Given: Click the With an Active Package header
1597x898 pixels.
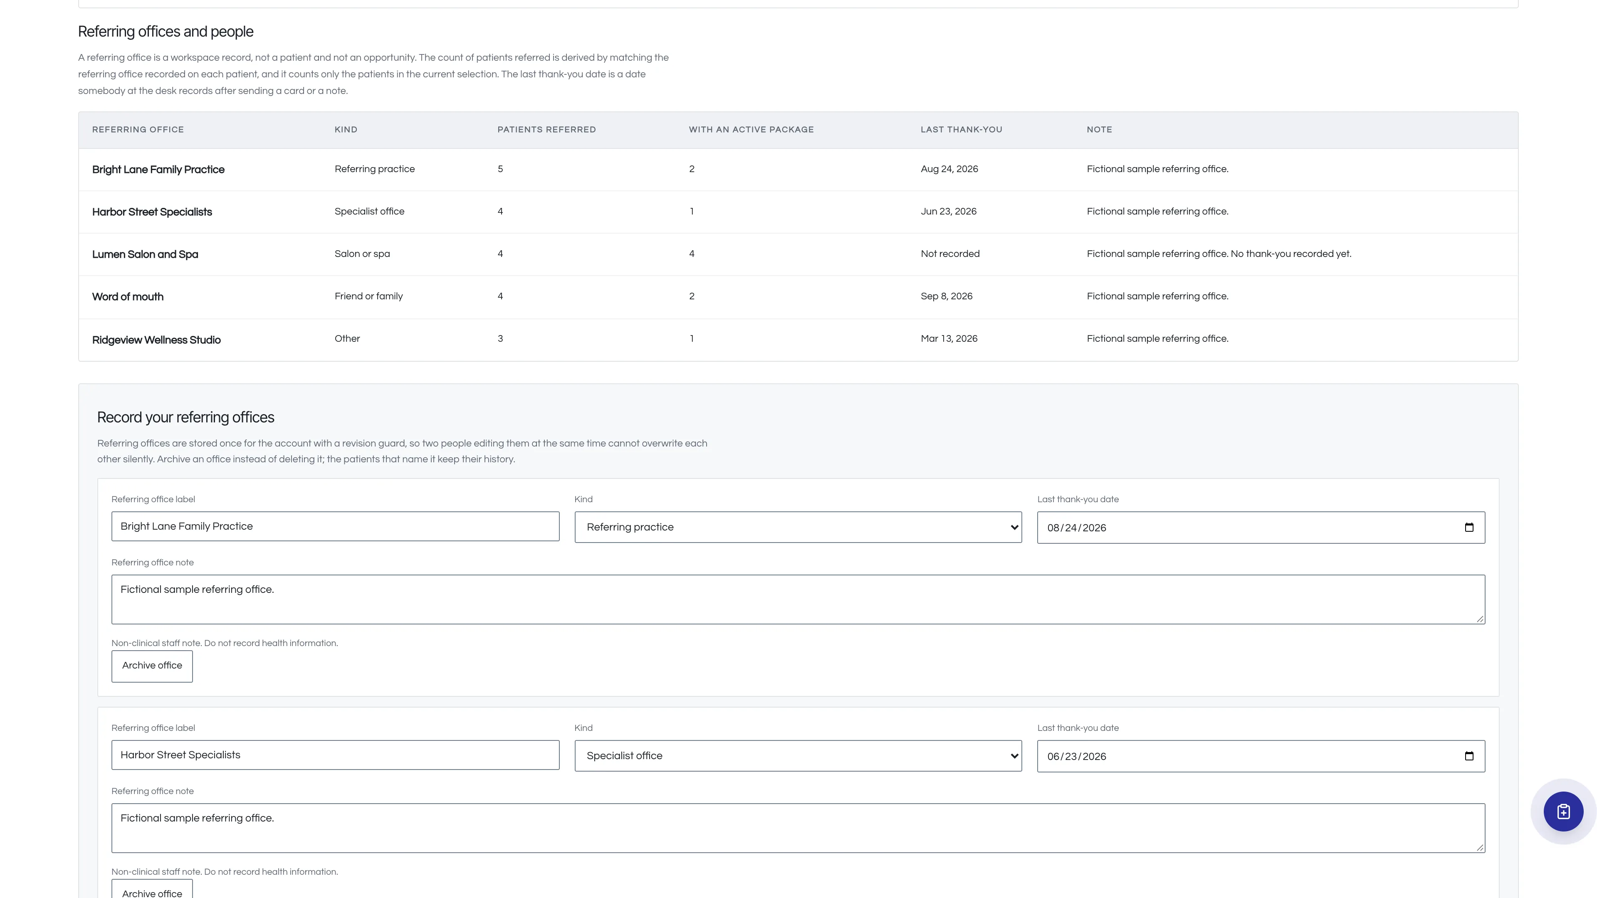Looking at the screenshot, I should click(x=752, y=130).
